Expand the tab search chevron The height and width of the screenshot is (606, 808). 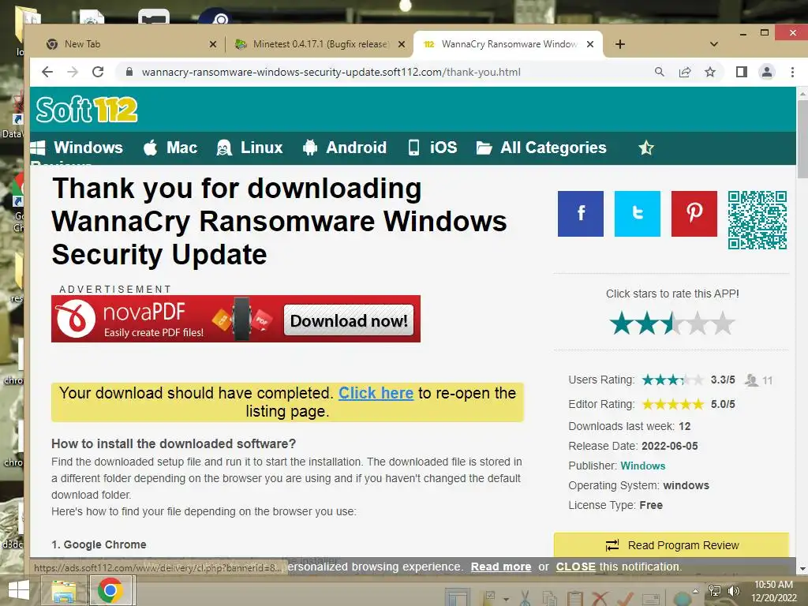pyautogui.click(x=713, y=44)
